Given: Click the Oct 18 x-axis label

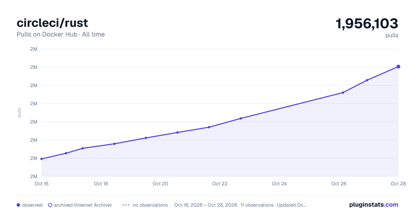Looking at the screenshot, I should pyautogui.click(x=101, y=184).
